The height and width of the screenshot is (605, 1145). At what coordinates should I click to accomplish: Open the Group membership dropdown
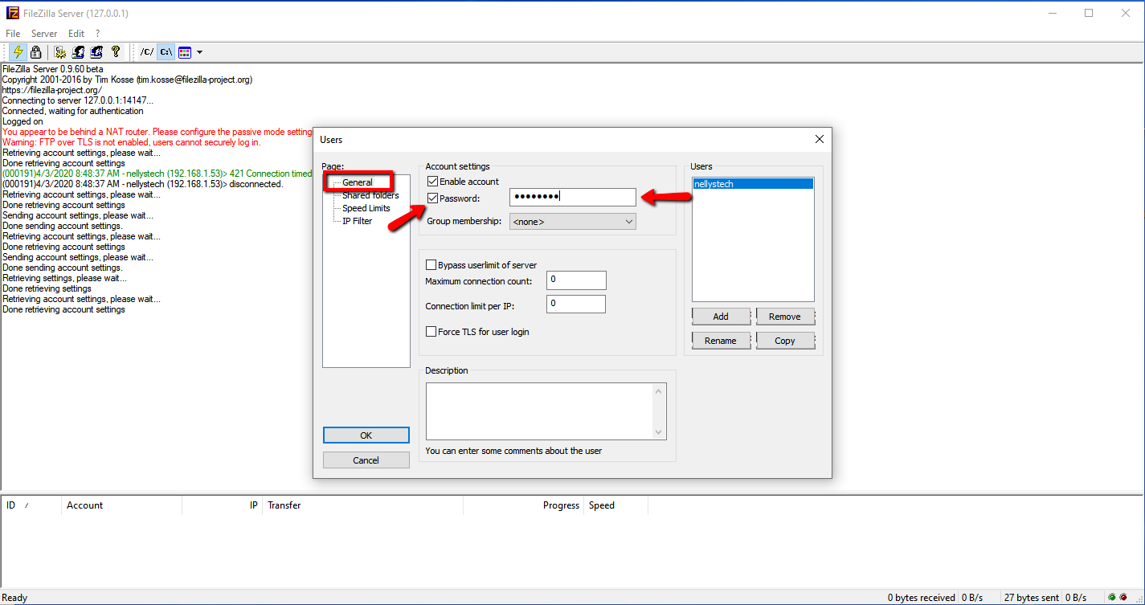pyautogui.click(x=572, y=221)
